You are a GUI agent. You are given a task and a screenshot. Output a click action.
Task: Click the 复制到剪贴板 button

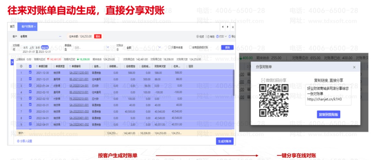tap(329, 114)
